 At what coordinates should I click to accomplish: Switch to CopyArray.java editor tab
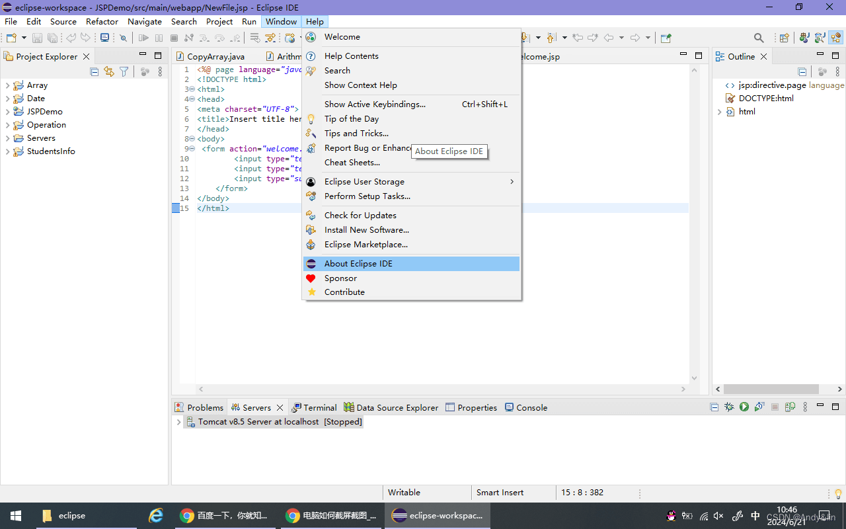pyautogui.click(x=210, y=57)
